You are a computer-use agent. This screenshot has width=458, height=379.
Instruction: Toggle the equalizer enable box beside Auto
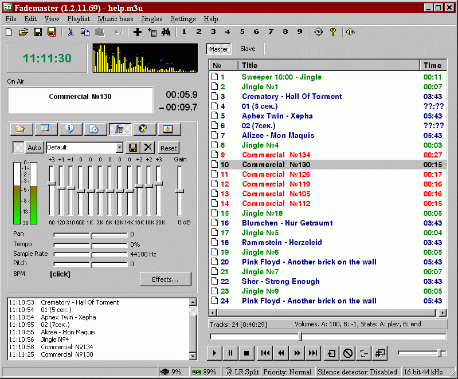click(x=18, y=147)
